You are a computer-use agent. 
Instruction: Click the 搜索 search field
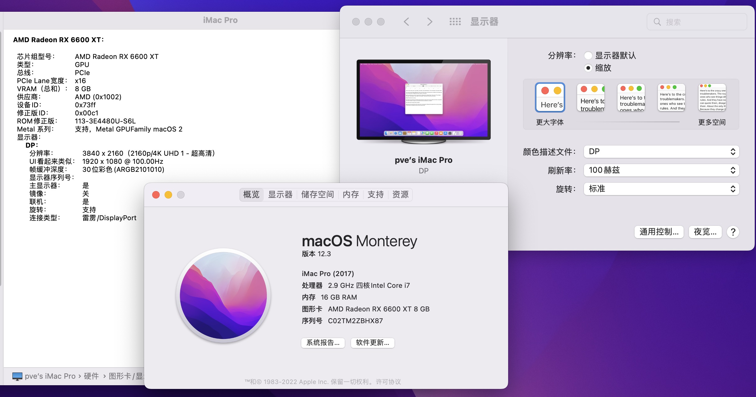(x=697, y=22)
